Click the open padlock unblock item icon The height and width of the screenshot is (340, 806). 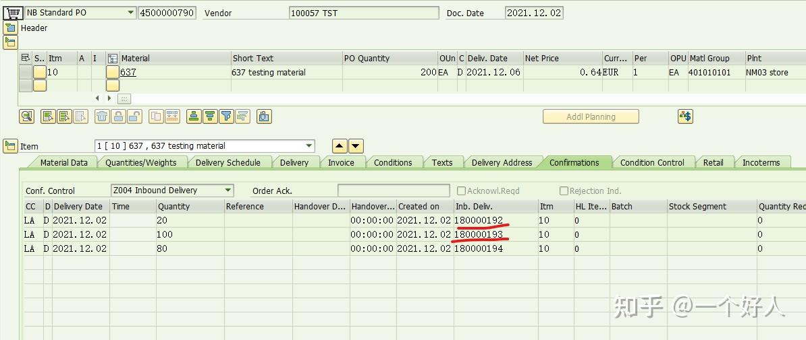[x=135, y=116]
